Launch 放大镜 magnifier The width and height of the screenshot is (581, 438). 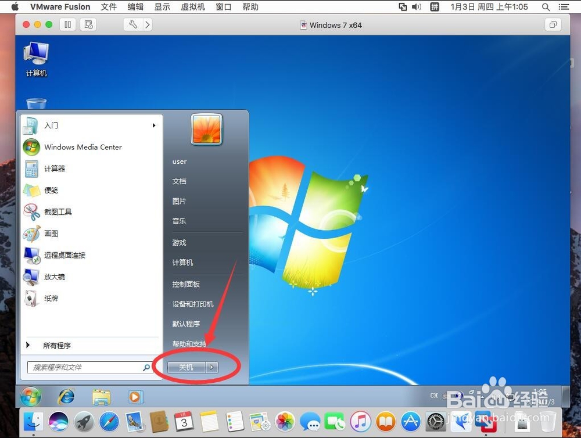(x=91, y=277)
